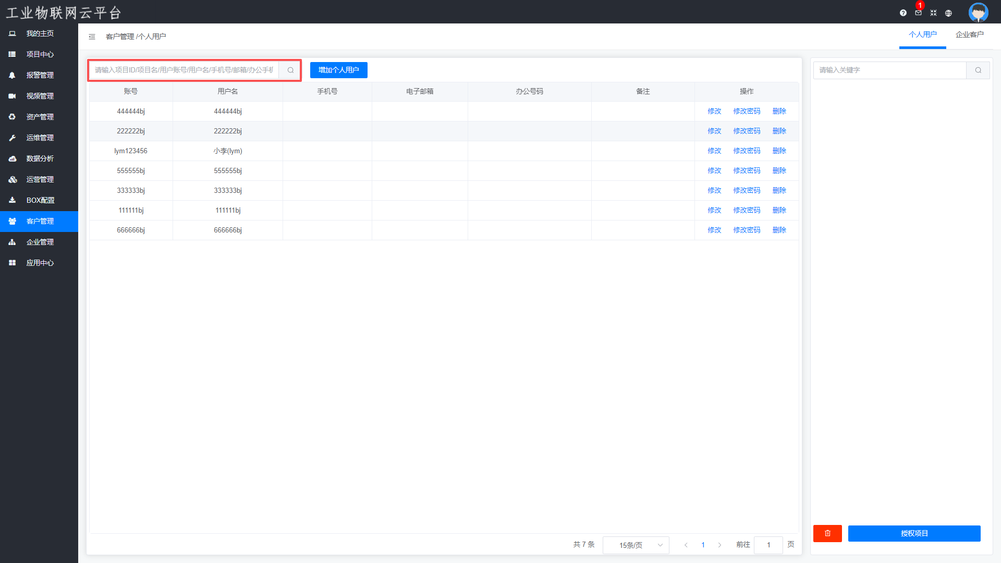Viewport: 1001px width, 563px height.
Task: Click the keyword search magnifier icon
Action: 978,70
